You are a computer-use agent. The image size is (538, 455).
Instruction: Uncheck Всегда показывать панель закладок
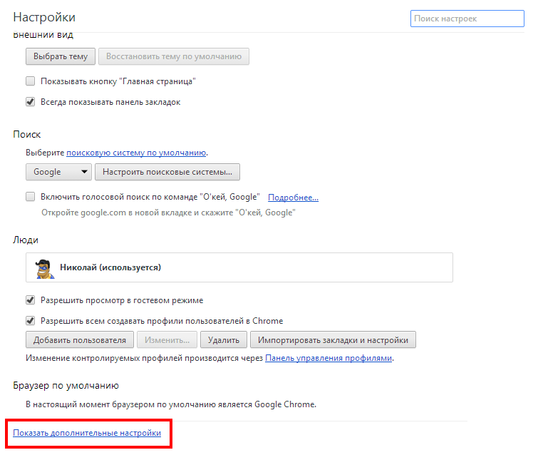coord(30,102)
